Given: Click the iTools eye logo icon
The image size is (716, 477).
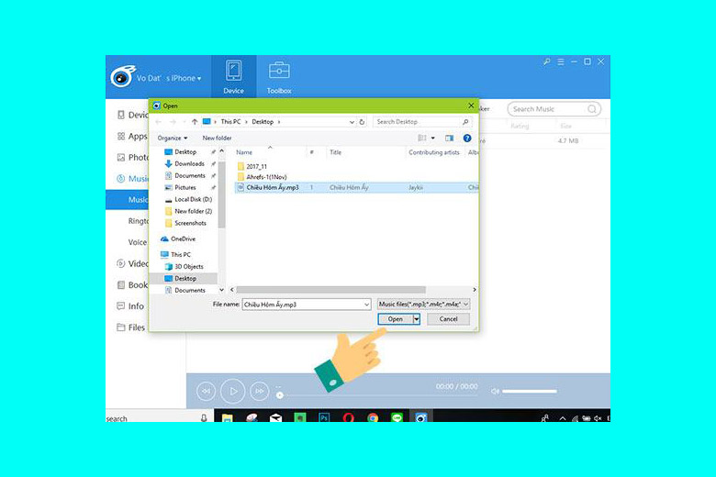Looking at the screenshot, I should pos(122,77).
